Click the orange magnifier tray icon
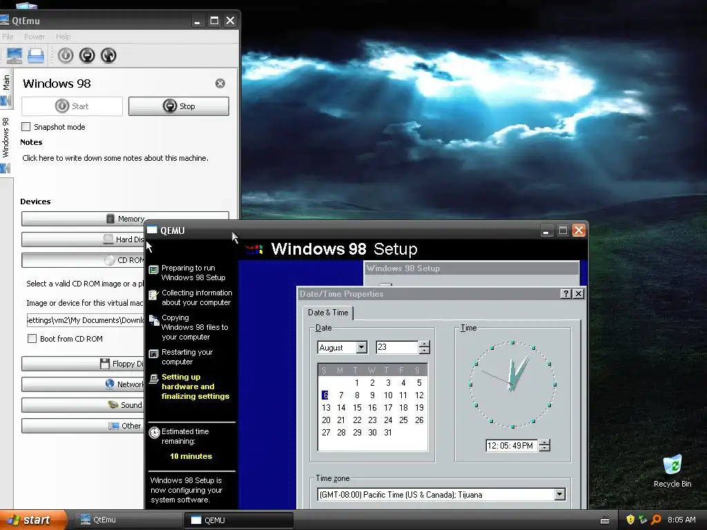This screenshot has width=707, height=530. click(x=656, y=520)
